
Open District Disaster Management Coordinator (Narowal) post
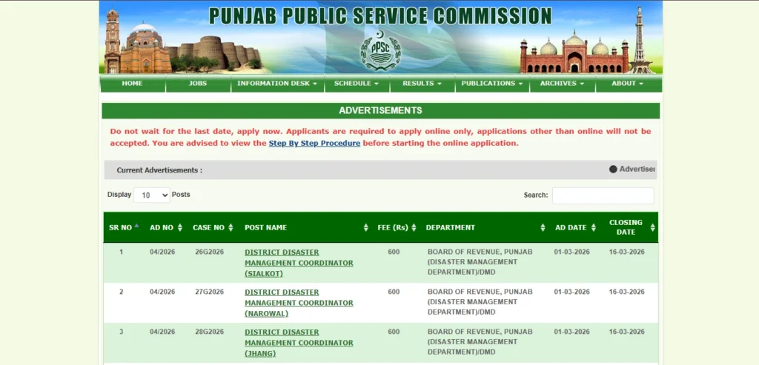[x=299, y=303]
